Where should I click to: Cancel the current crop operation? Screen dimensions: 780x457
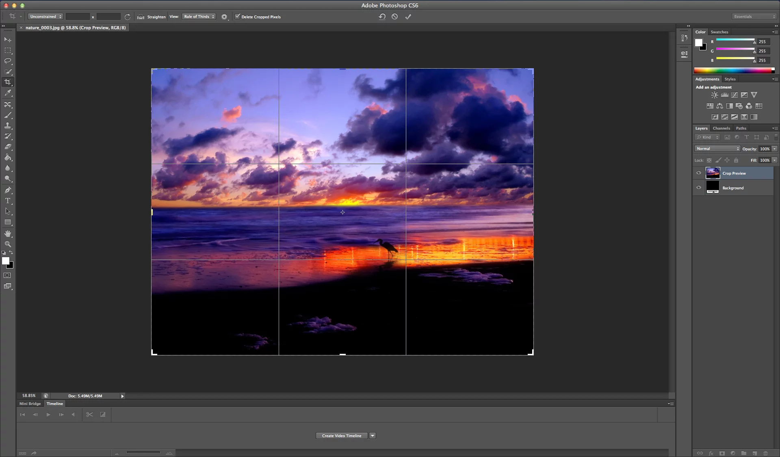click(x=394, y=17)
